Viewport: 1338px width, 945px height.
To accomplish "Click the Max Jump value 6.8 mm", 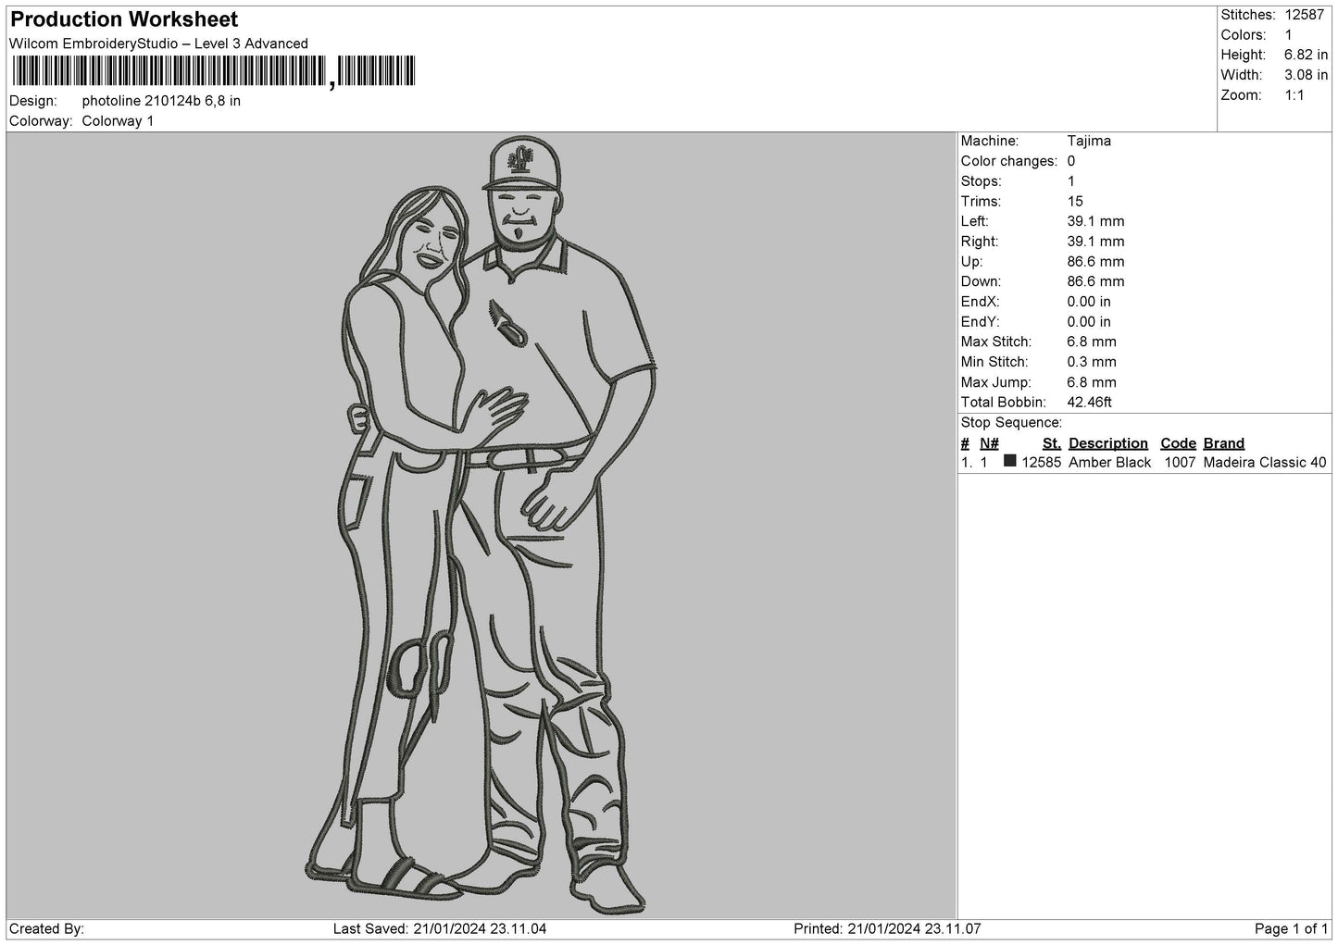I will [1092, 382].
